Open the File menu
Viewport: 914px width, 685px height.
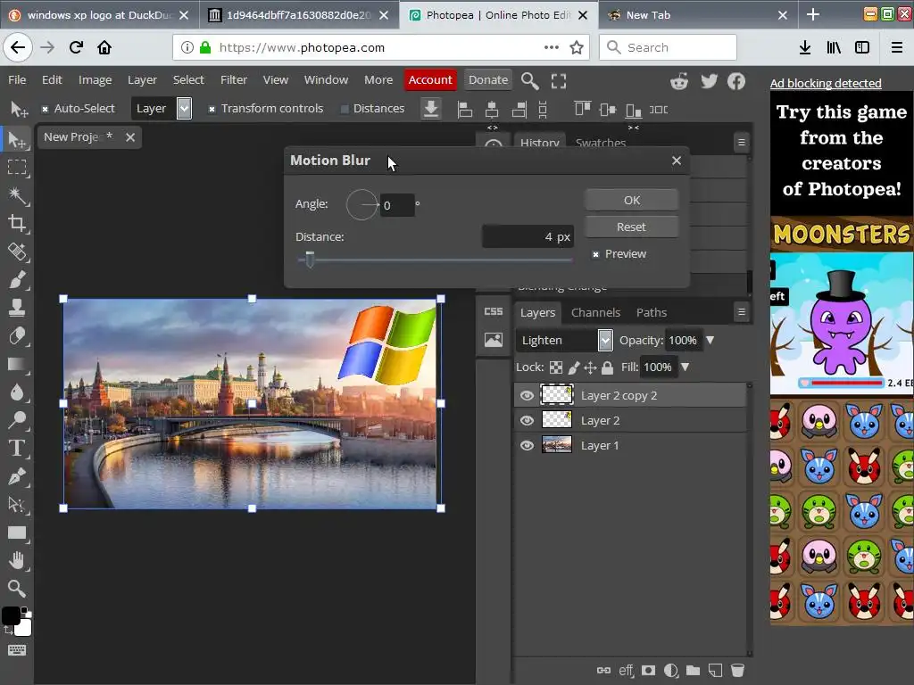coord(17,79)
